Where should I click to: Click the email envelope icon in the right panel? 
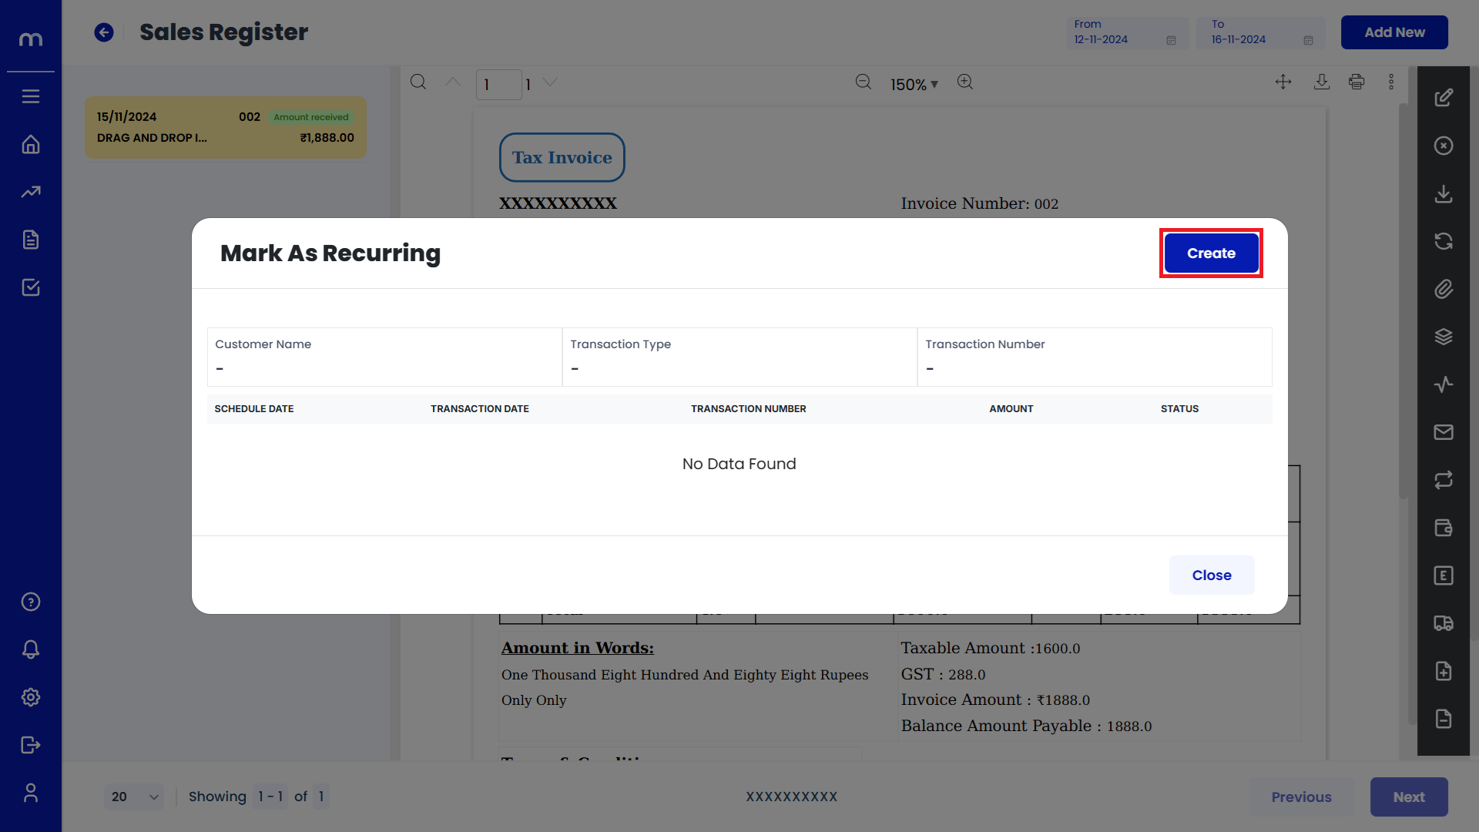1444,432
